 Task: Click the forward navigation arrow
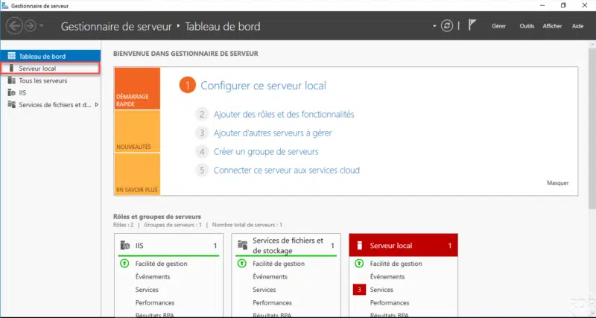pos(31,26)
